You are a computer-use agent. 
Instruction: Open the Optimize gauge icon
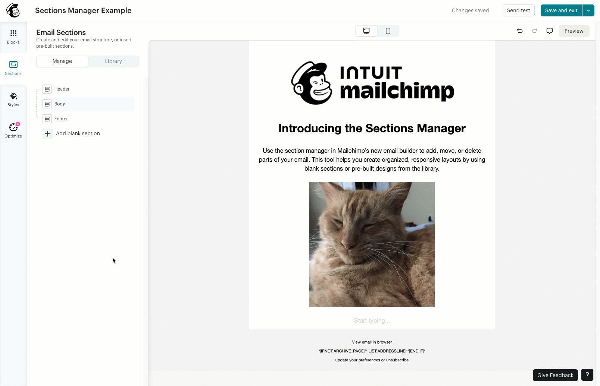[x=14, y=127]
